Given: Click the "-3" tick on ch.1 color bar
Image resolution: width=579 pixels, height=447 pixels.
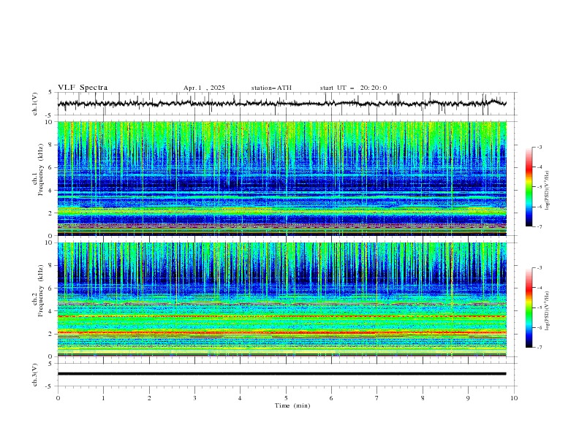Looking at the screenshot, I should (539, 147).
